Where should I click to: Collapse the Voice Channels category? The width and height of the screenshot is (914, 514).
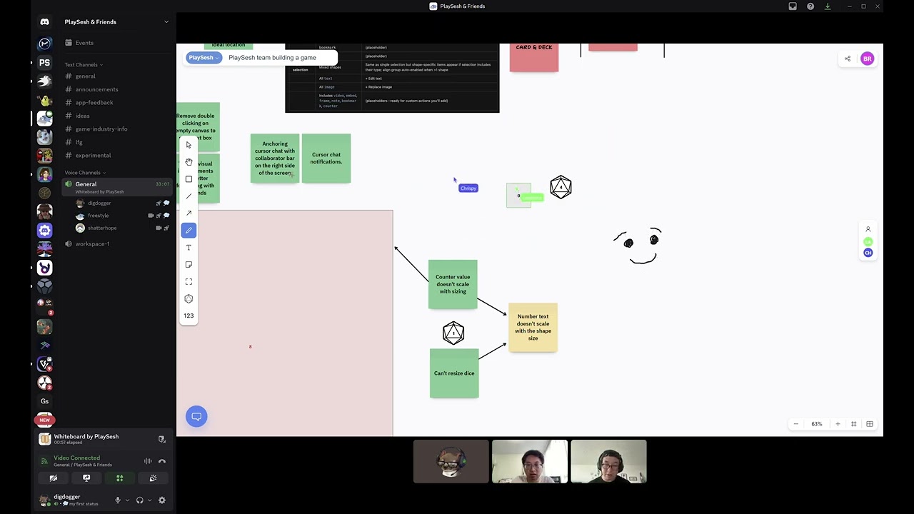(85, 172)
